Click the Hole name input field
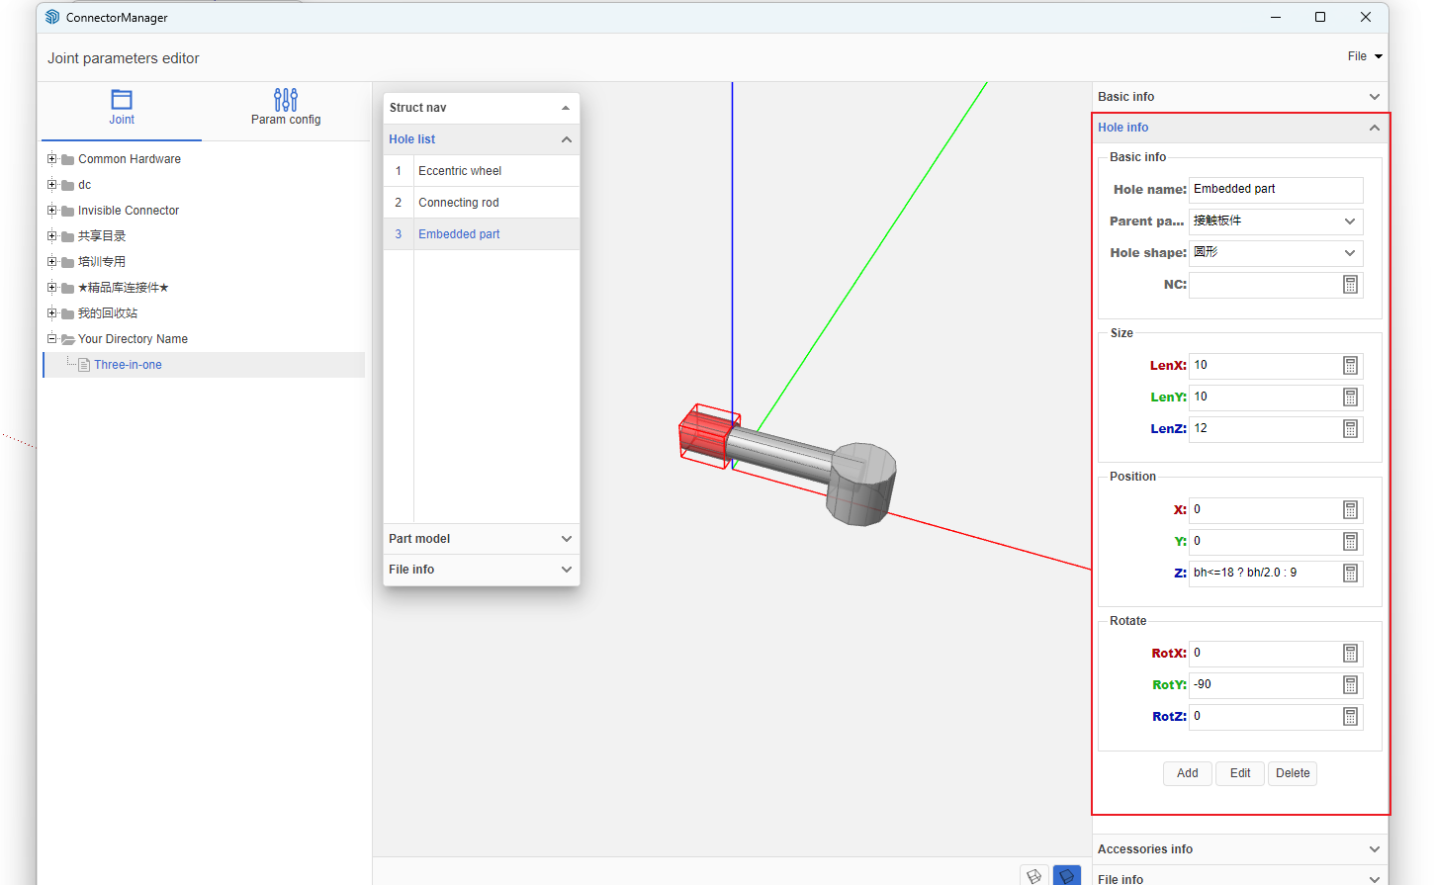 point(1275,190)
